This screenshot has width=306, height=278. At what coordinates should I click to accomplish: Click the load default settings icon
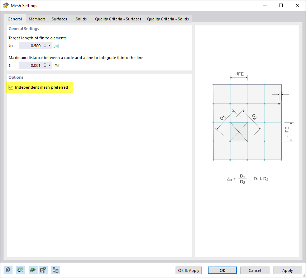(33, 270)
